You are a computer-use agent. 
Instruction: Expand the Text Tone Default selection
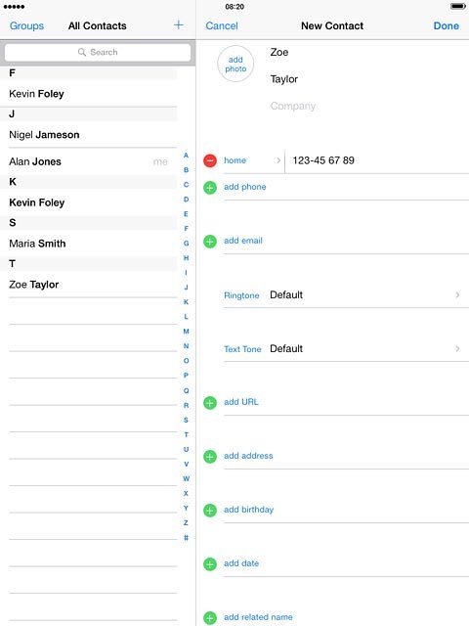[x=342, y=349]
